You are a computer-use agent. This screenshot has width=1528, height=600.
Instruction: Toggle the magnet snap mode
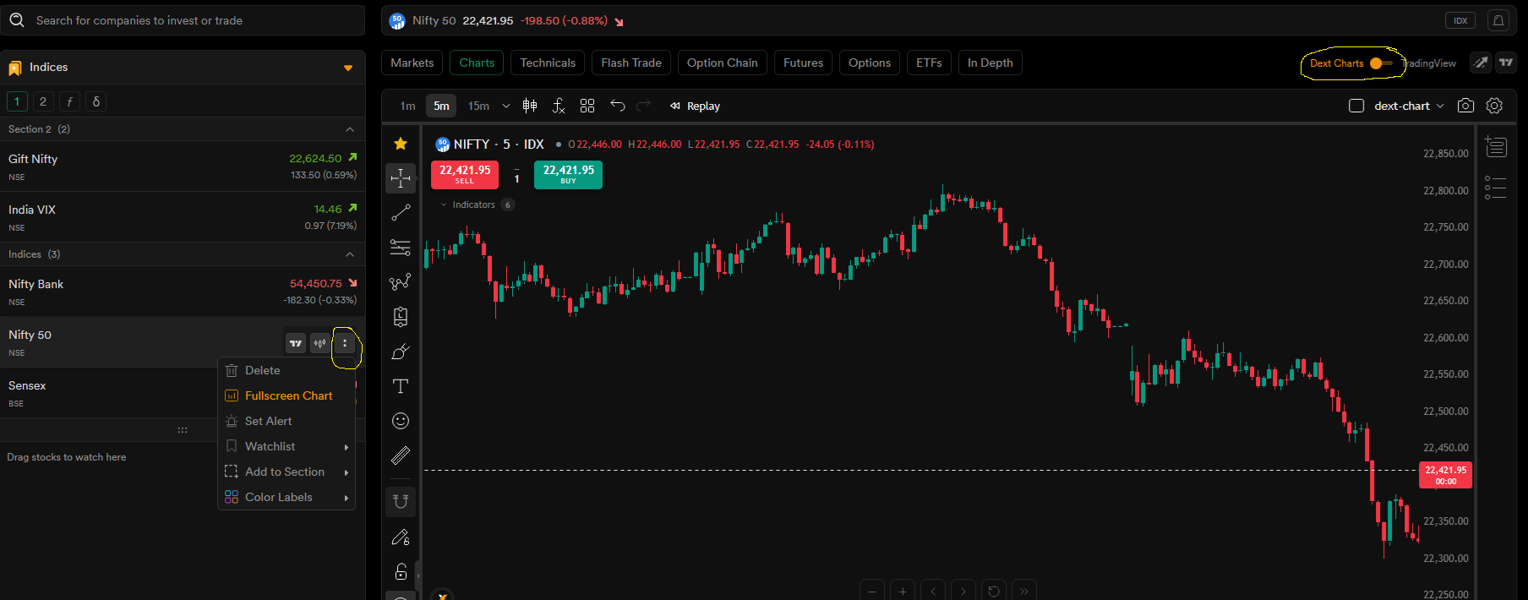coord(401,501)
